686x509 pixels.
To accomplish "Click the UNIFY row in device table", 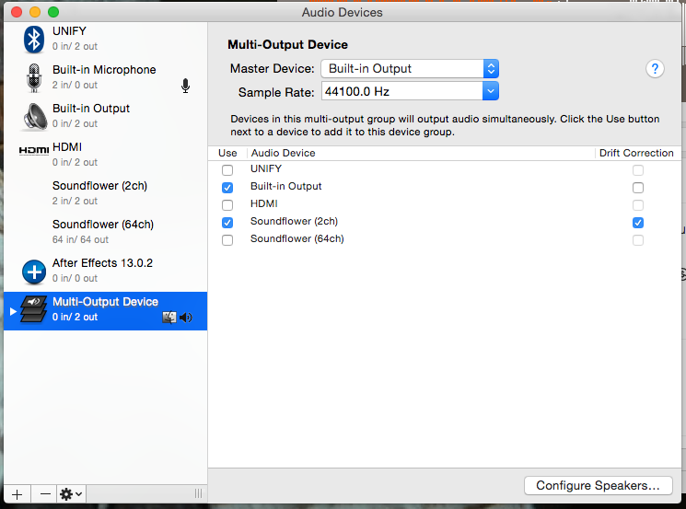I will click(445, 169).
